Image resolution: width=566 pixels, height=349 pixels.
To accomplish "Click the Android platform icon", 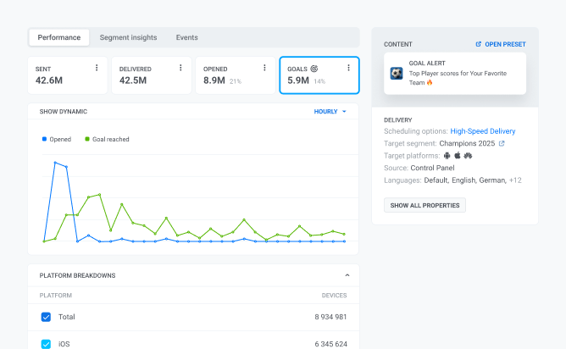I will click(x=447, y=156).
